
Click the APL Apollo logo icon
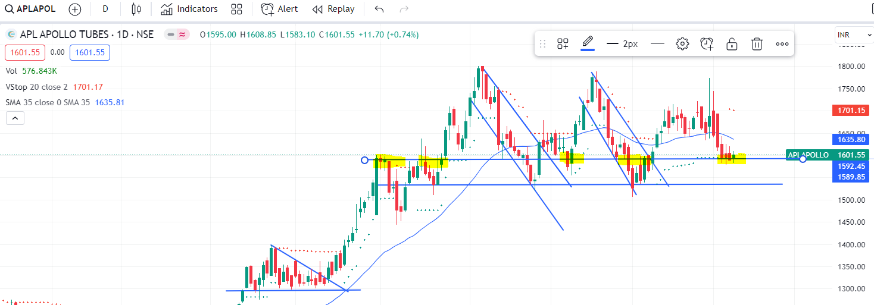tap(11, 34)
